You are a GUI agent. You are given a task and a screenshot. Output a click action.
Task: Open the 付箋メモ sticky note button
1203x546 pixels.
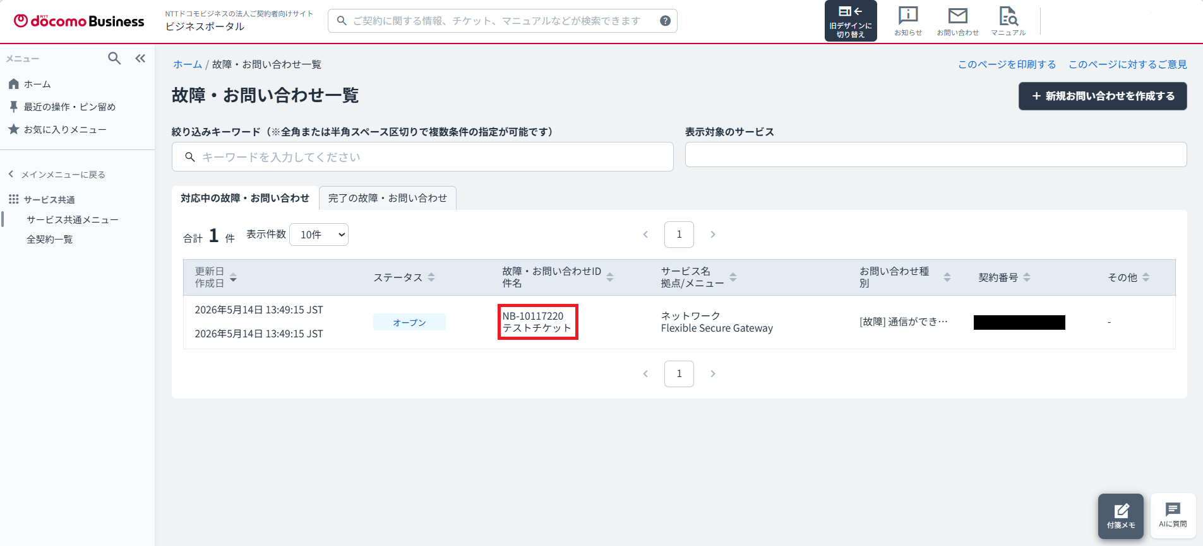pos(1121,516)
